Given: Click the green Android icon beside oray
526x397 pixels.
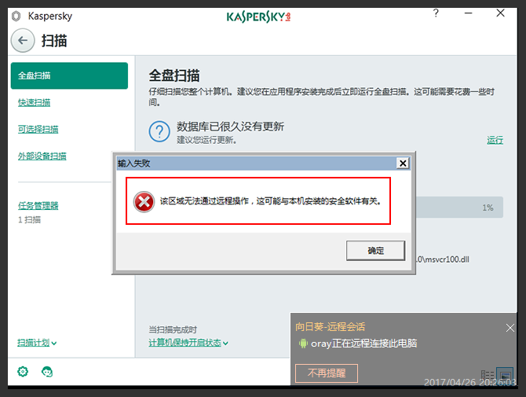Looking at the screenshot, I should click(303, 344).
